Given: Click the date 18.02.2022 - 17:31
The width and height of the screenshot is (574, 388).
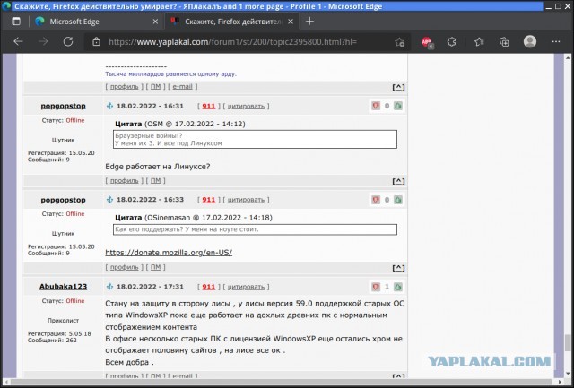Looking at the screenshot, I should [x=150, y=287].
